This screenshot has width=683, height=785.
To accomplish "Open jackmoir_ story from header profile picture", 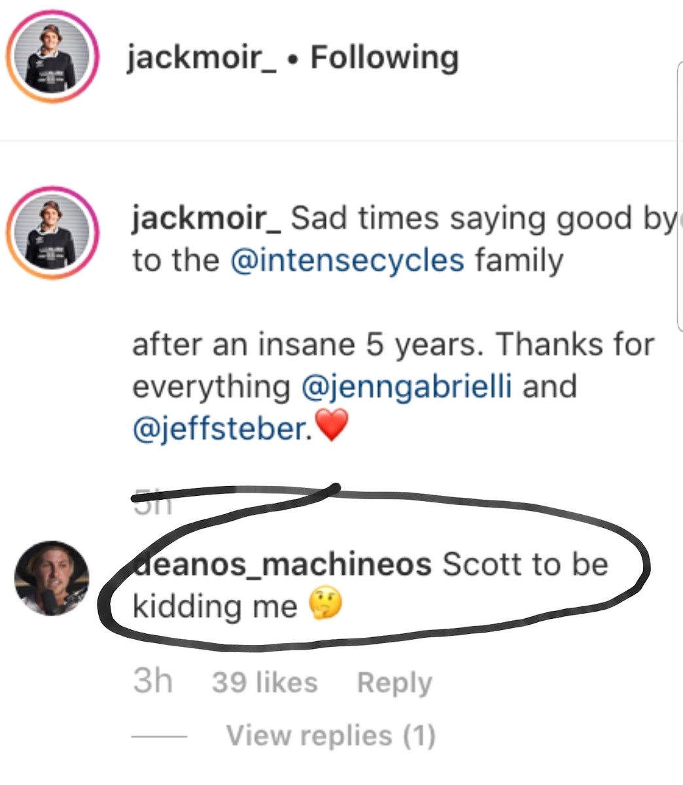I will tap(52, 58).
